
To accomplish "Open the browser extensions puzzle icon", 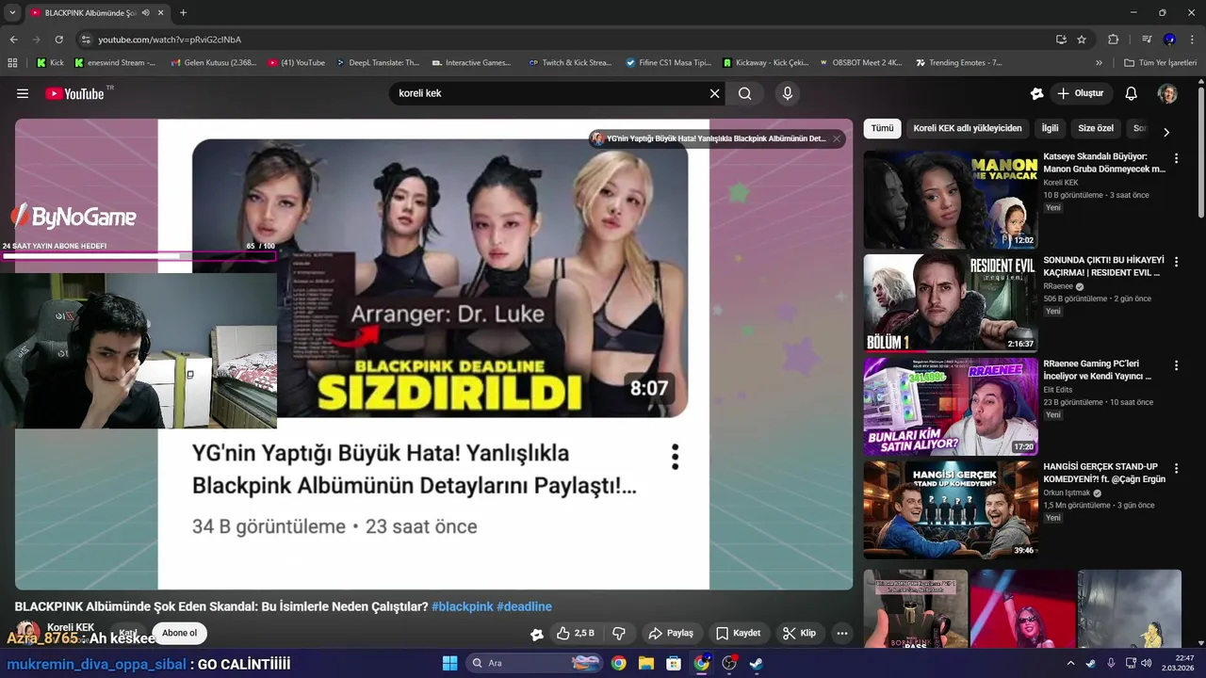I will tap(1113, 40).
